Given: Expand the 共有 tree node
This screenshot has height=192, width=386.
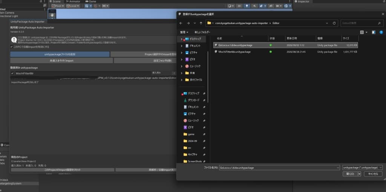Looking at the screenshot, I should (x=182, y=73).
